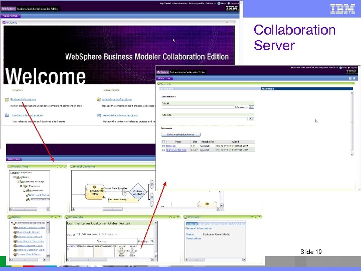
Task: Collapse the root node in Project Tree
Action: click(11, 173)
